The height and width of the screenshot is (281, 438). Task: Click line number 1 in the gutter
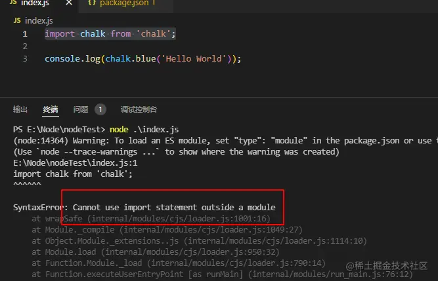(x=25, y=34)
